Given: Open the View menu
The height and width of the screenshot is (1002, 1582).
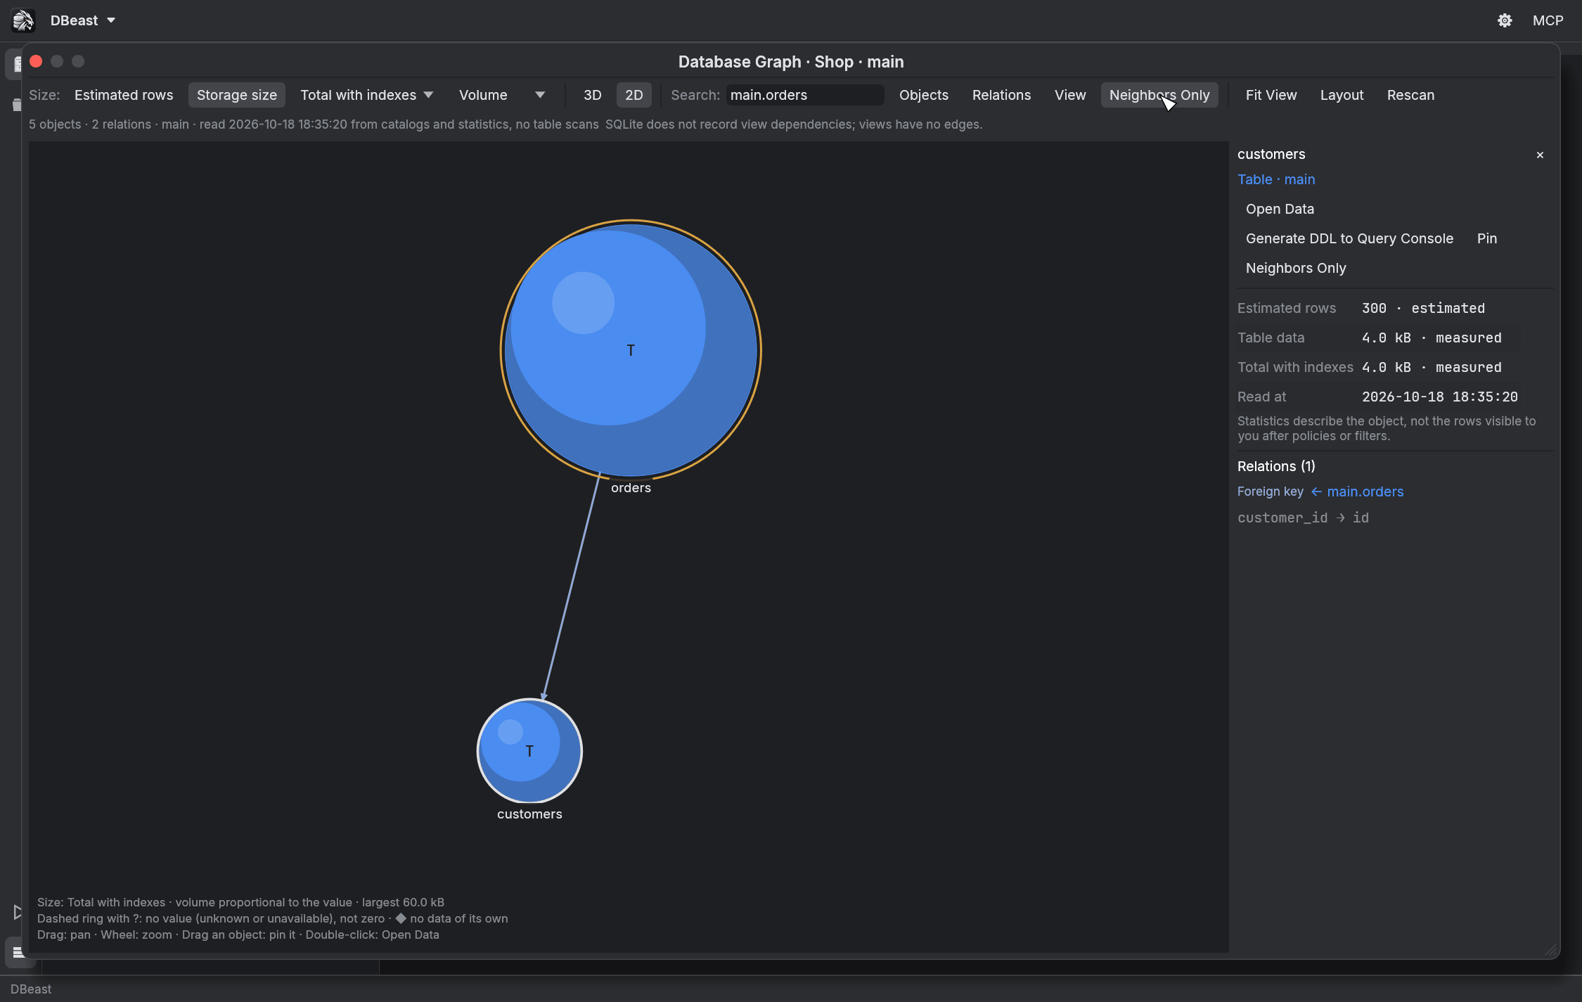Looking at the screenshot, I should click(1070, 95).
